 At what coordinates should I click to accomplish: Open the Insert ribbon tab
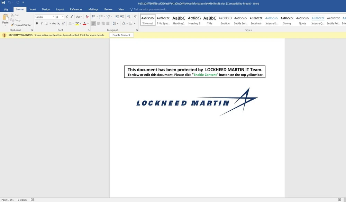(33, 9)
